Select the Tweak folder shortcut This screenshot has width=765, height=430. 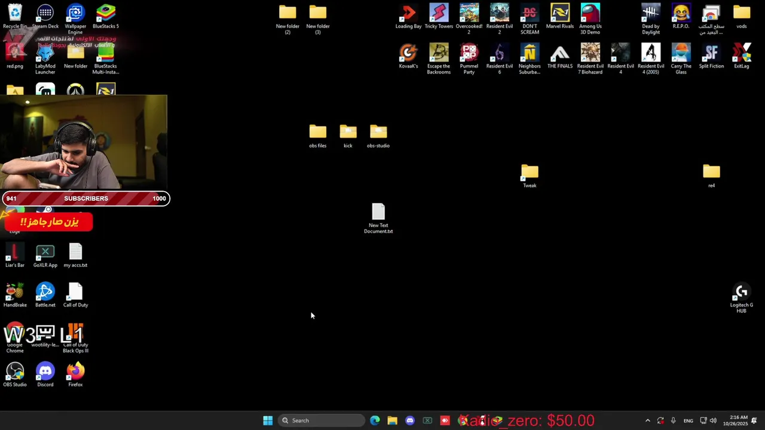[x=530, y=176]
